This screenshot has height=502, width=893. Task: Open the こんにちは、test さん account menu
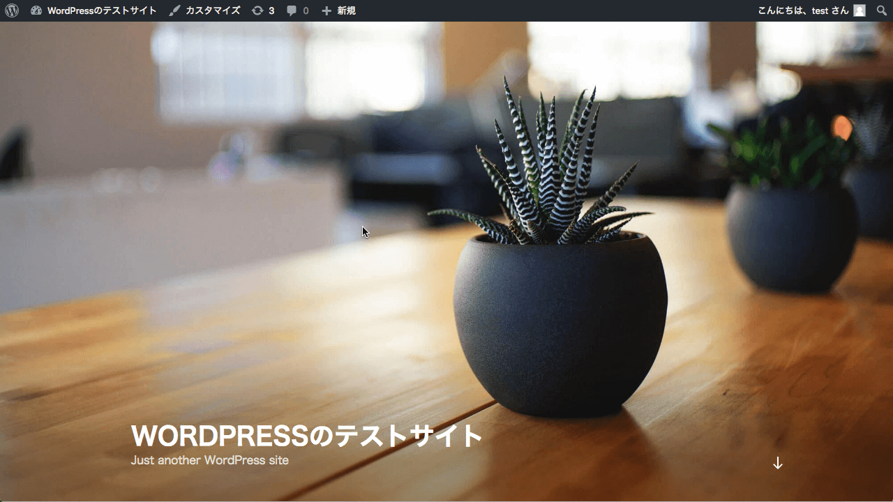tap(811, 10)
